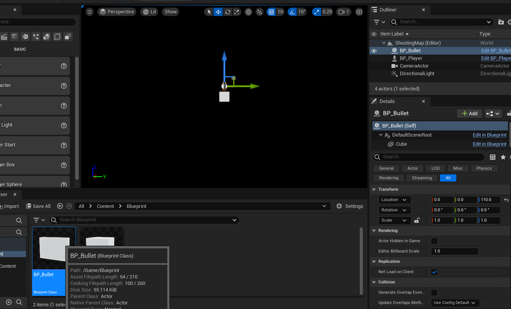Choose the Scale objects tool
The width and height of the screenshot is (511, 309).
[x=237, y=12]
